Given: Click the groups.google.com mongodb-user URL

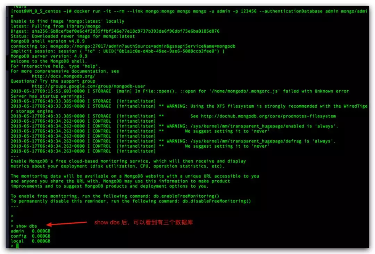Looking at the screenshot, I should click(x=89, y=86).
